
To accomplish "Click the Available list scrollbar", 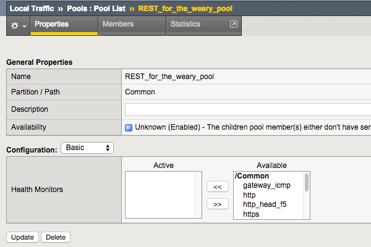I will click(306, 183).
